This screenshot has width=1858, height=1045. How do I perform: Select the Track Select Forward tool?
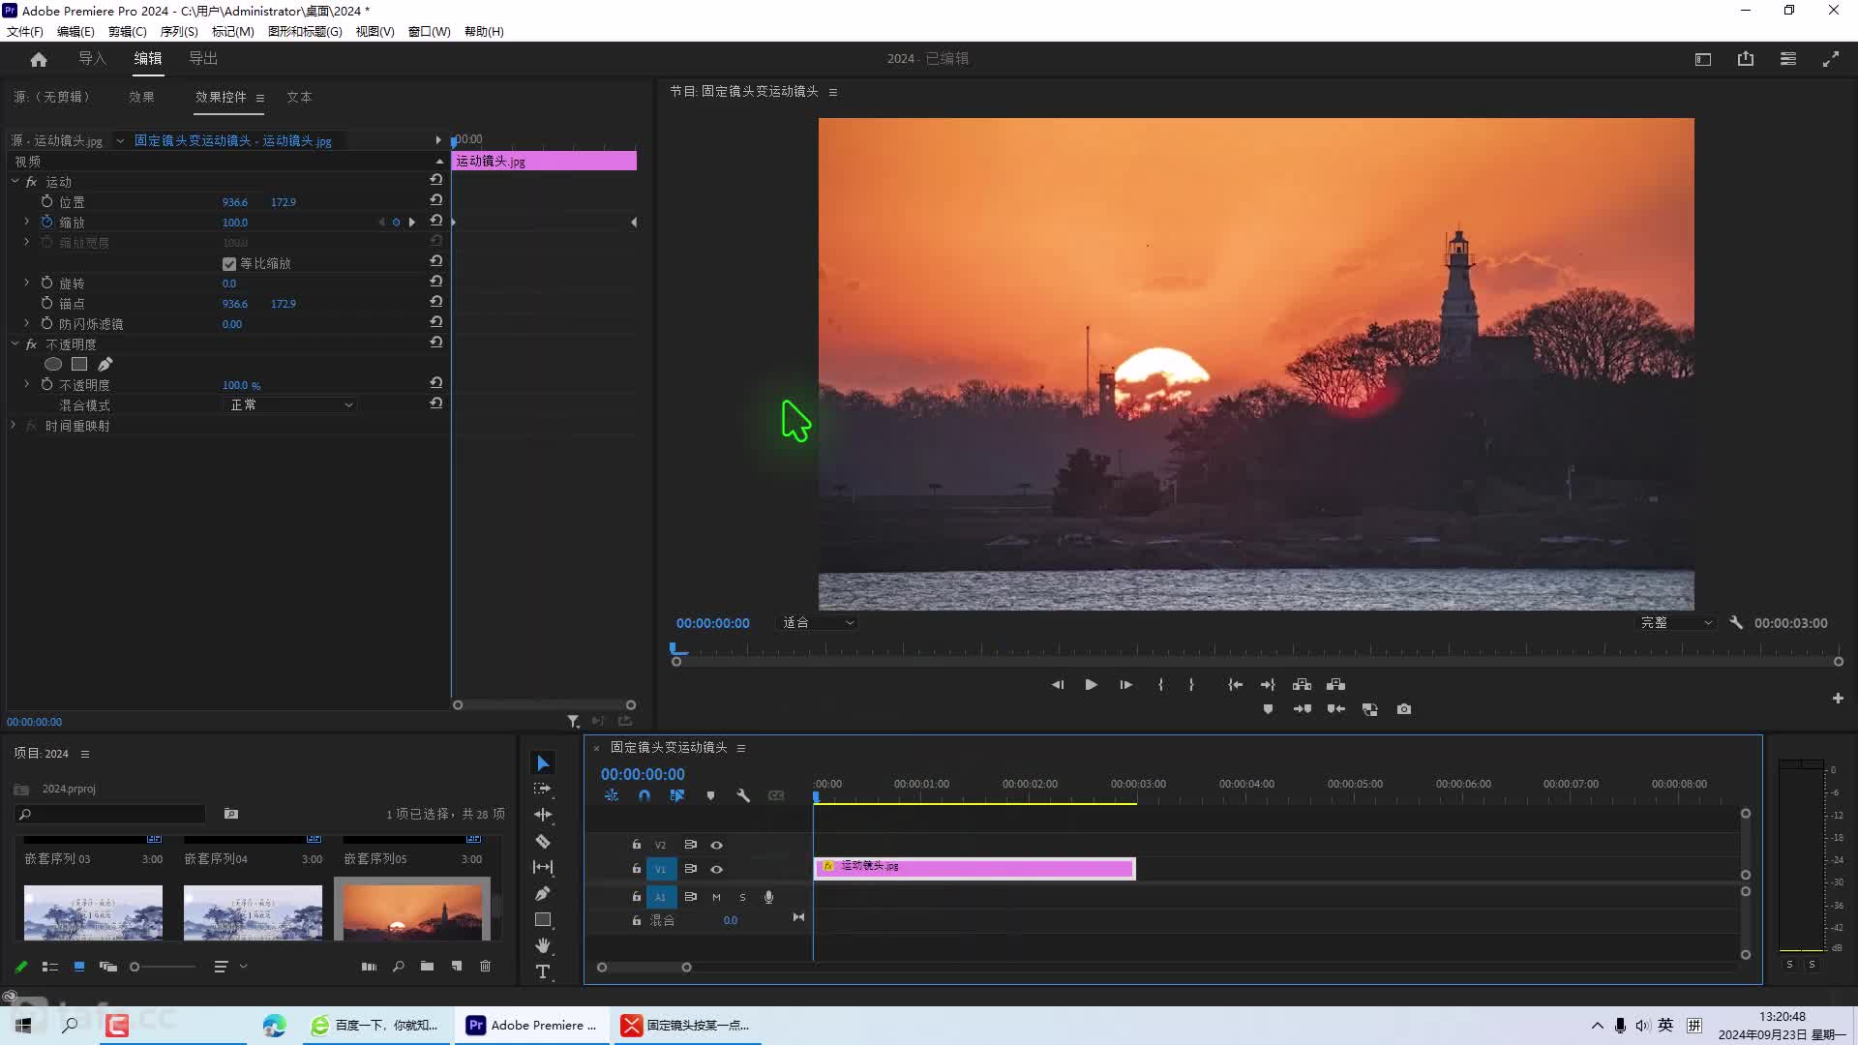pos(543,789)
